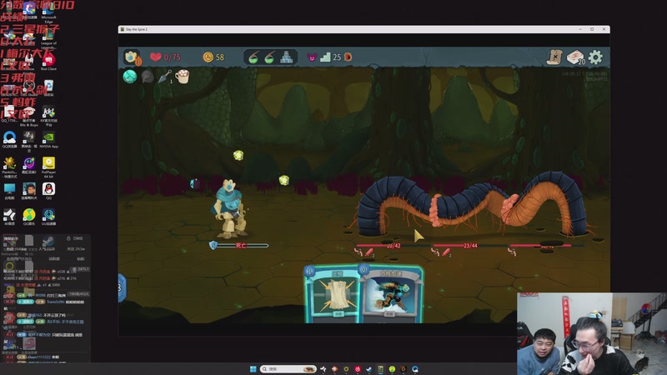This screenshot has width=667, height=375.
Task: Open League of Legends desktop shortcut
Action: pos(48,39)
